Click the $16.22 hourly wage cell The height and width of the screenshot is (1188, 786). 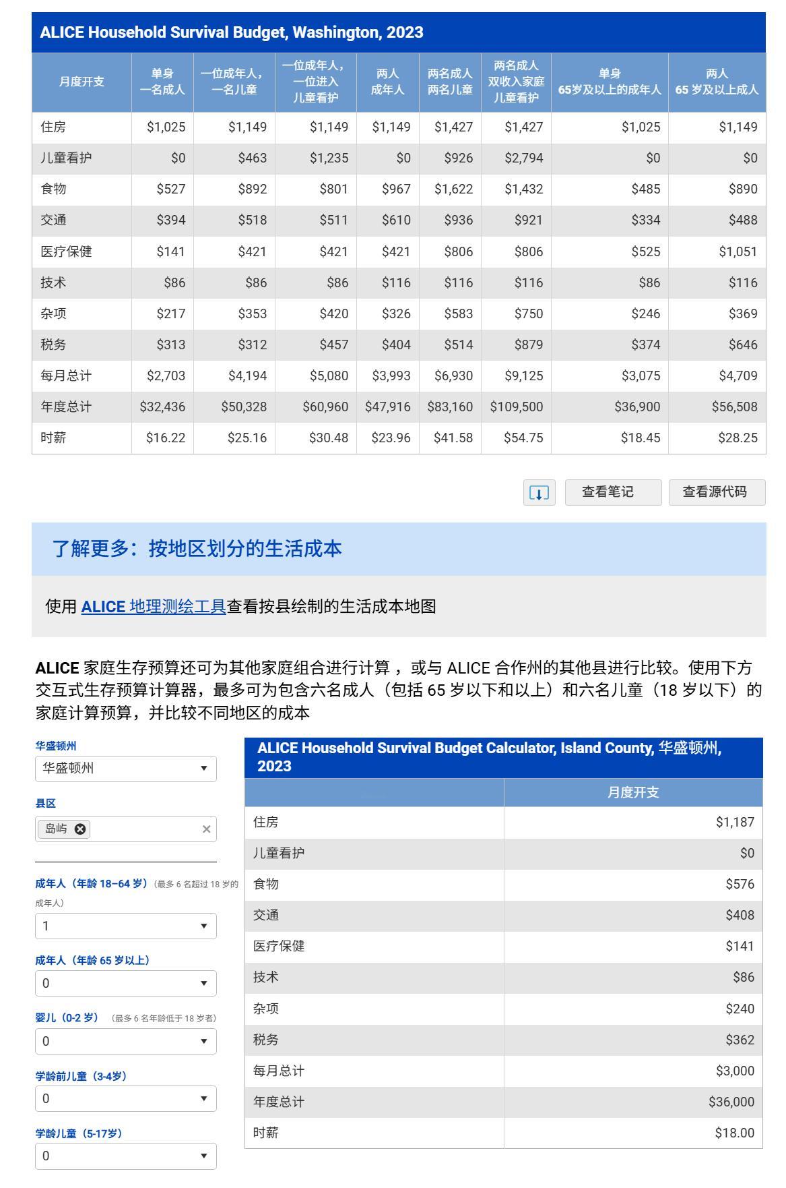click(x=166, y=438)
